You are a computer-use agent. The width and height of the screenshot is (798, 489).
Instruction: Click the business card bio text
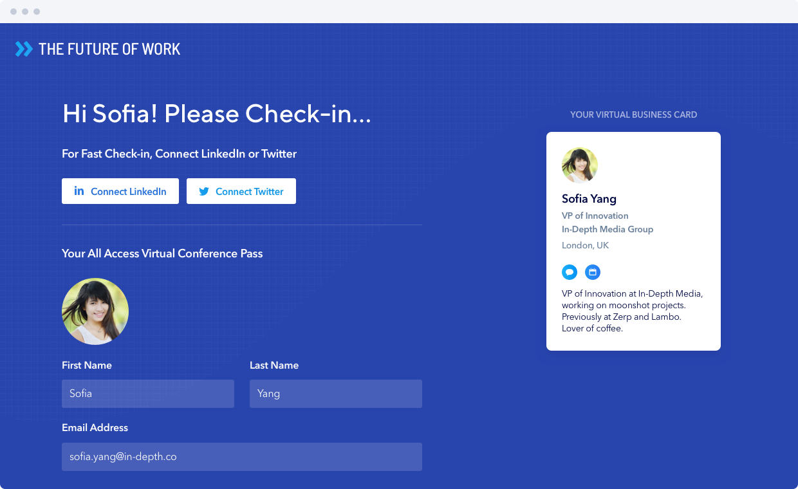633,311
